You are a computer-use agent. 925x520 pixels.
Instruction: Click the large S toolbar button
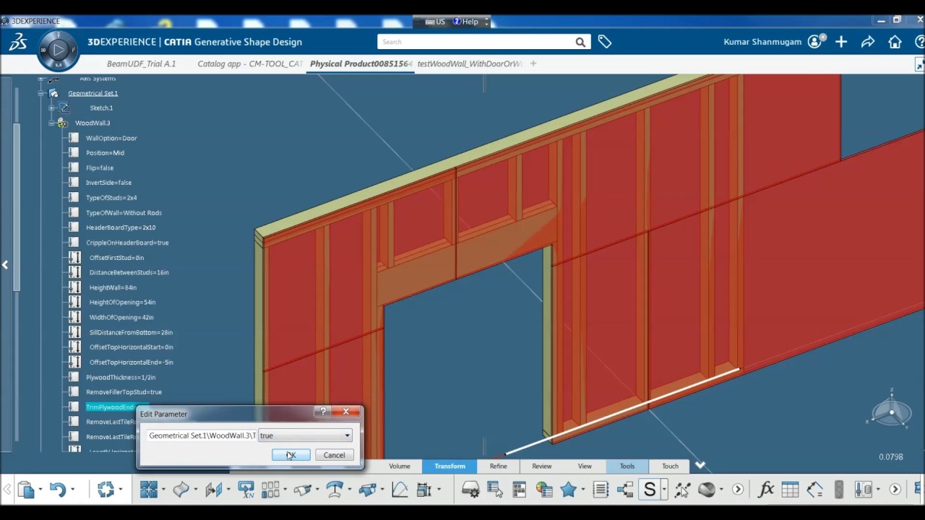[650, 490]
